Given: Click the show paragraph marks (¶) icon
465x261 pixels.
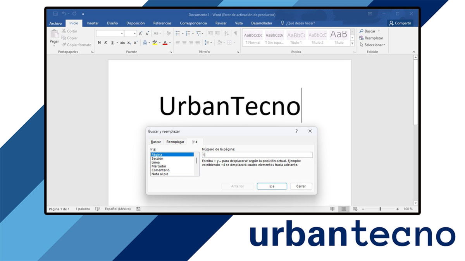Looking at the screenshot, I should click(x=235, y=33).
